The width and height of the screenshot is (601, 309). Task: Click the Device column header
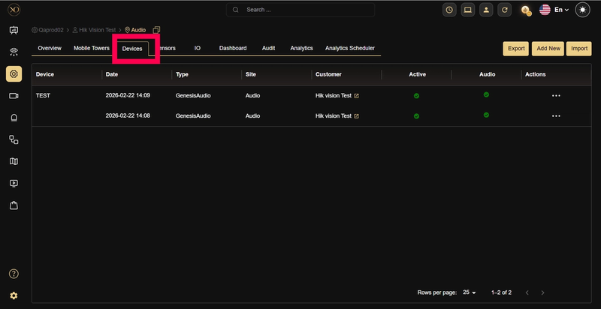tap(45, 74)
